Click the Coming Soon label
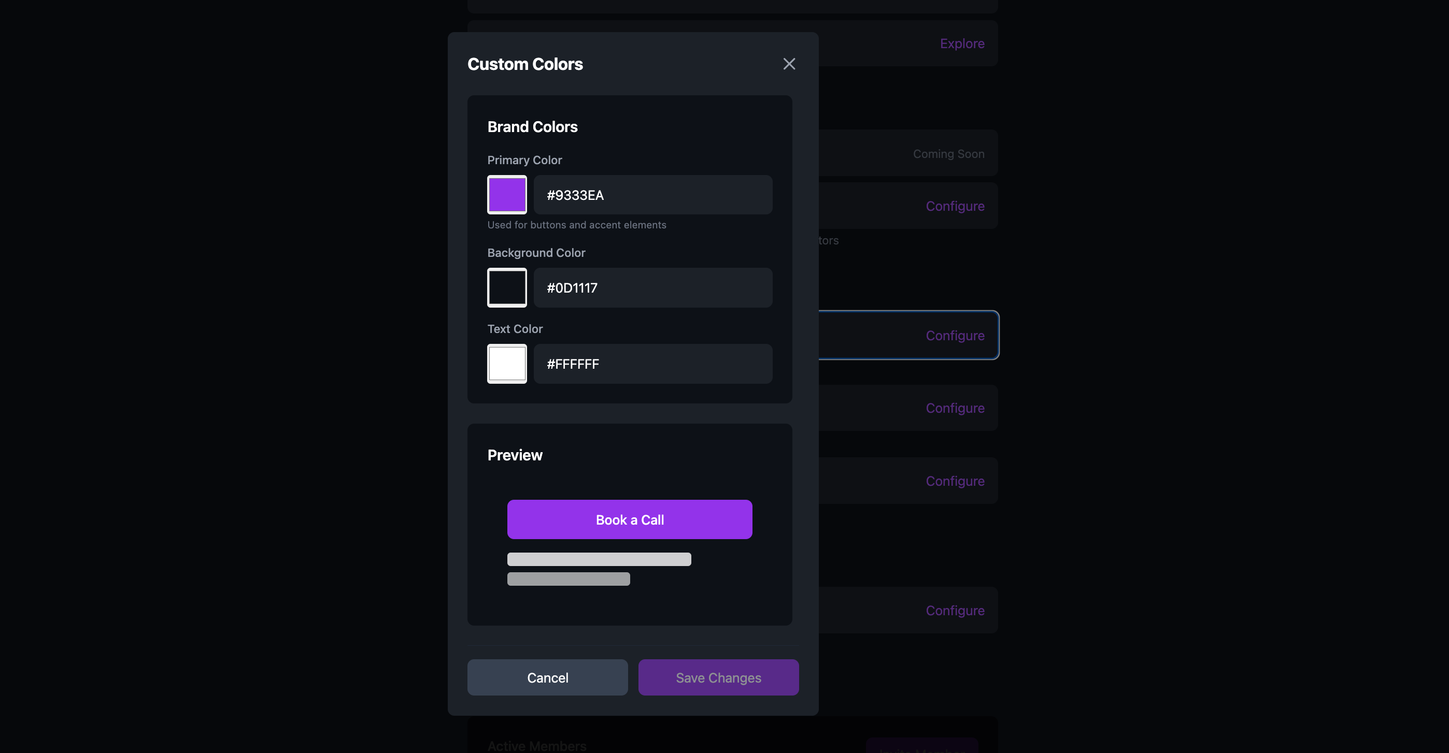 pyautogui.click(x=948, y=153)
